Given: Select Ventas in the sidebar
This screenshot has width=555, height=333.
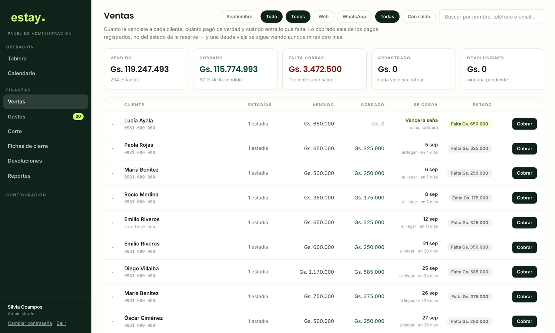Looking at the screenshot, I should [46, 102].
